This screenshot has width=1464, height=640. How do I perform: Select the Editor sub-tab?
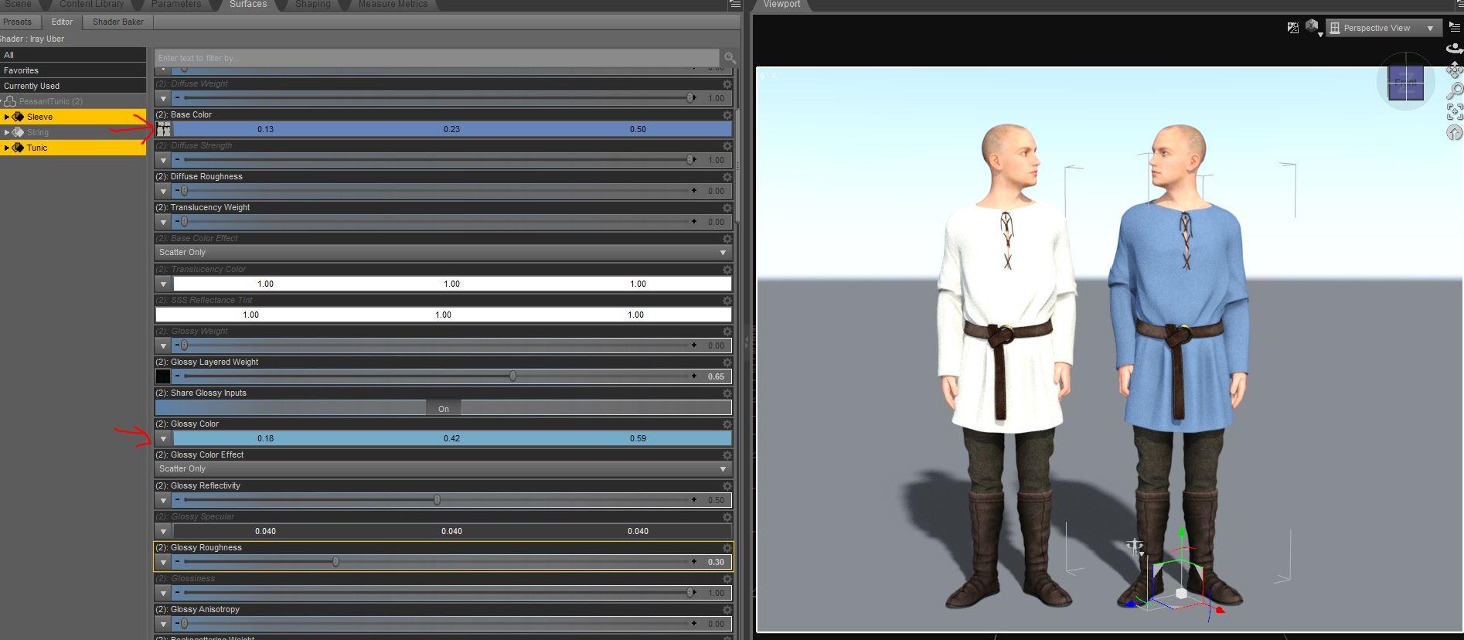click(62, 22)
